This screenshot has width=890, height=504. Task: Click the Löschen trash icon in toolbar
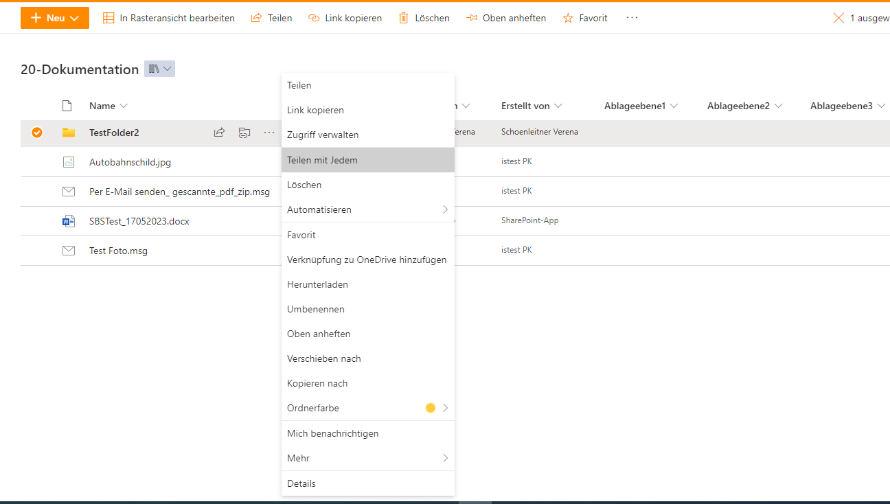403,17
